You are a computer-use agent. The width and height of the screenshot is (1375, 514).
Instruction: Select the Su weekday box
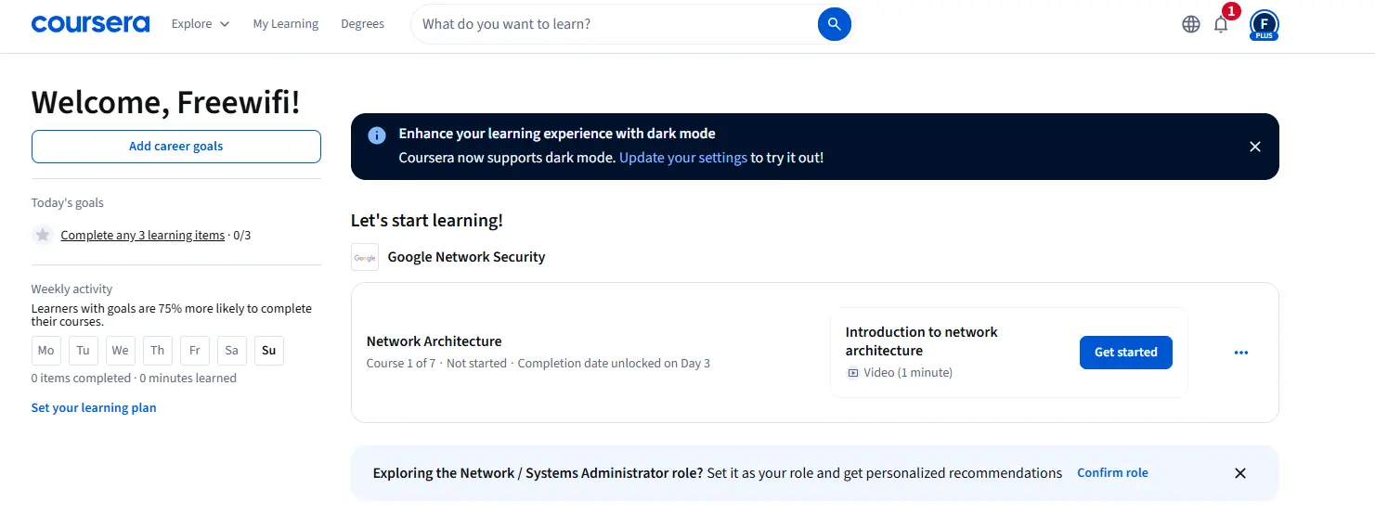(268, 350)
